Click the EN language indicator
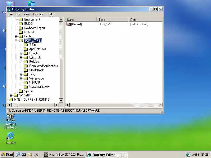This screenshot has width=211, height=158. (197, 155)
